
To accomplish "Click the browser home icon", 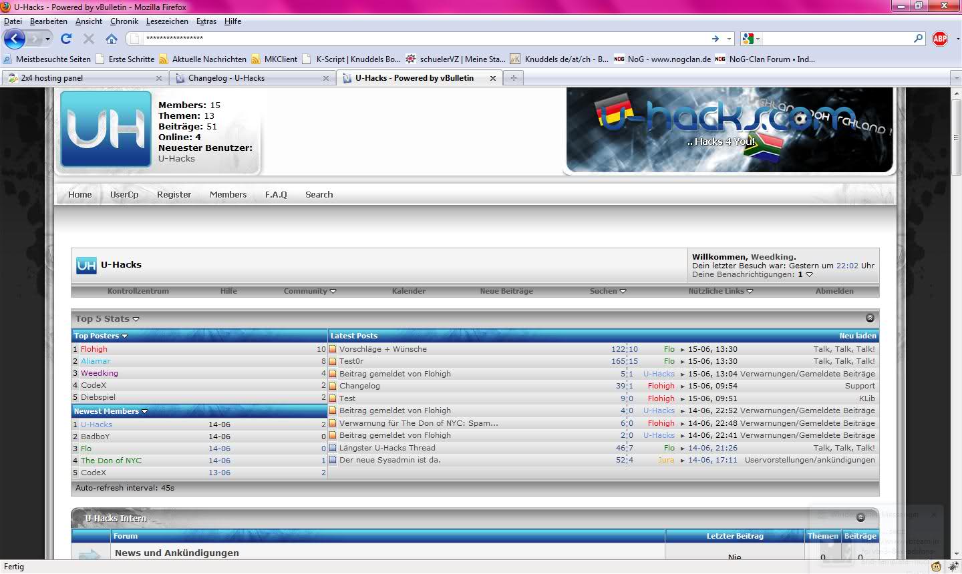I will [112, 39].
